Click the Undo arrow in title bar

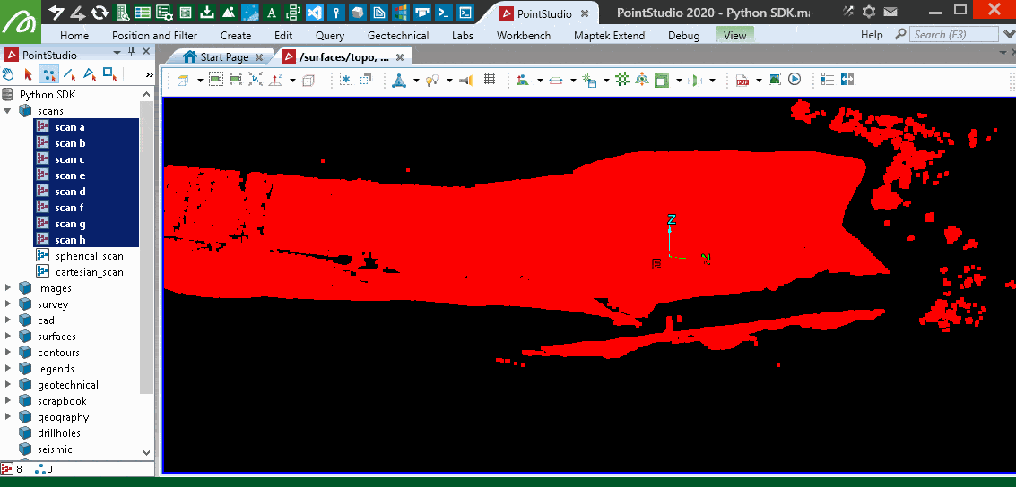click(x=56, y=12)
